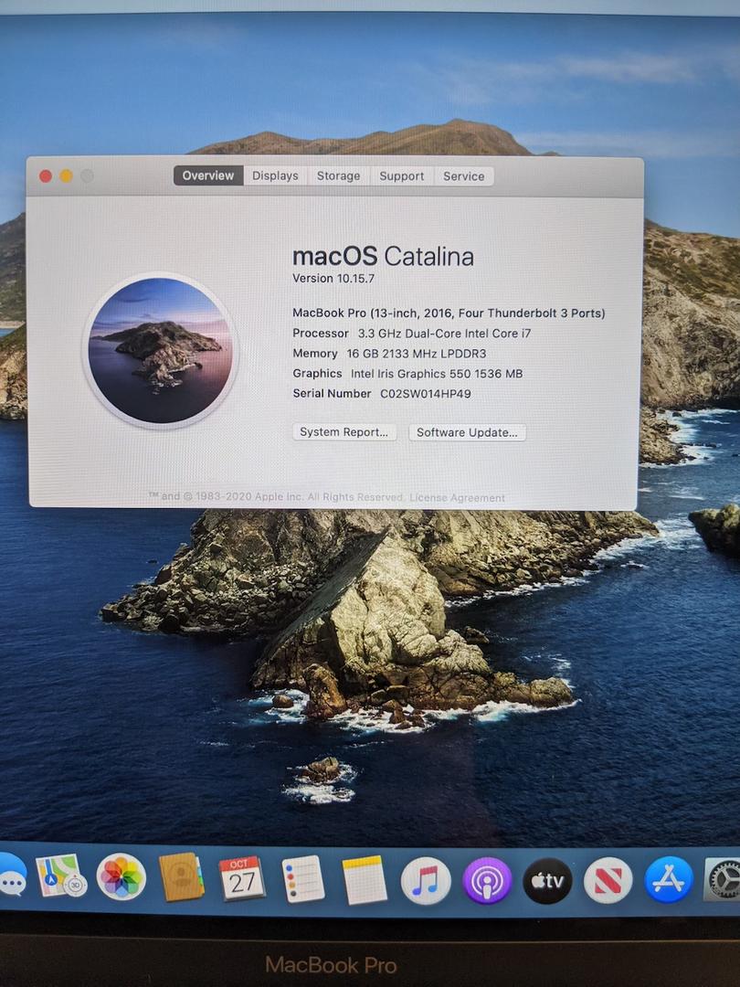
Task: Open the License Agreement link
Action: tap(458, 498)
